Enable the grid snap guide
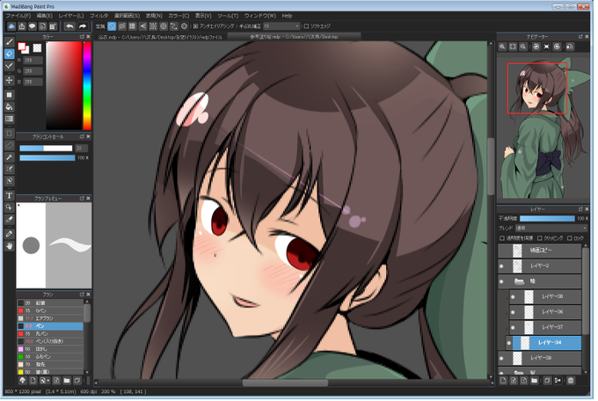 (132, 26)
